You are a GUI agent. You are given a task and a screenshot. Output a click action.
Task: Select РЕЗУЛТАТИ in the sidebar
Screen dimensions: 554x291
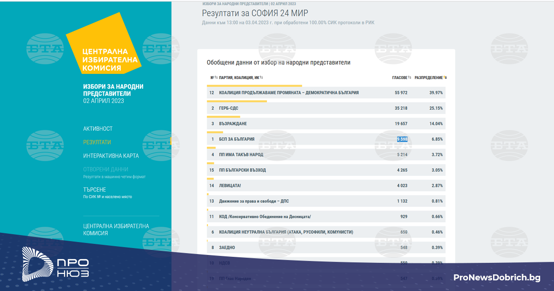(97, 142)
